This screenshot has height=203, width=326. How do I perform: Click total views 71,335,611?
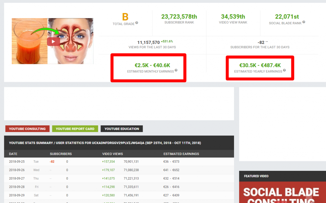(131, 187)
